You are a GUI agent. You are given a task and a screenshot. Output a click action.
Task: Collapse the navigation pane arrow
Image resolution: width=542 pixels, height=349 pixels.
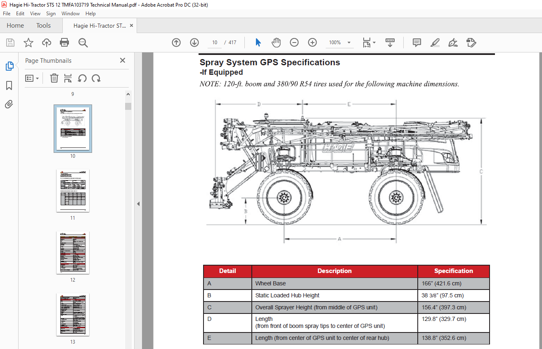138,204
